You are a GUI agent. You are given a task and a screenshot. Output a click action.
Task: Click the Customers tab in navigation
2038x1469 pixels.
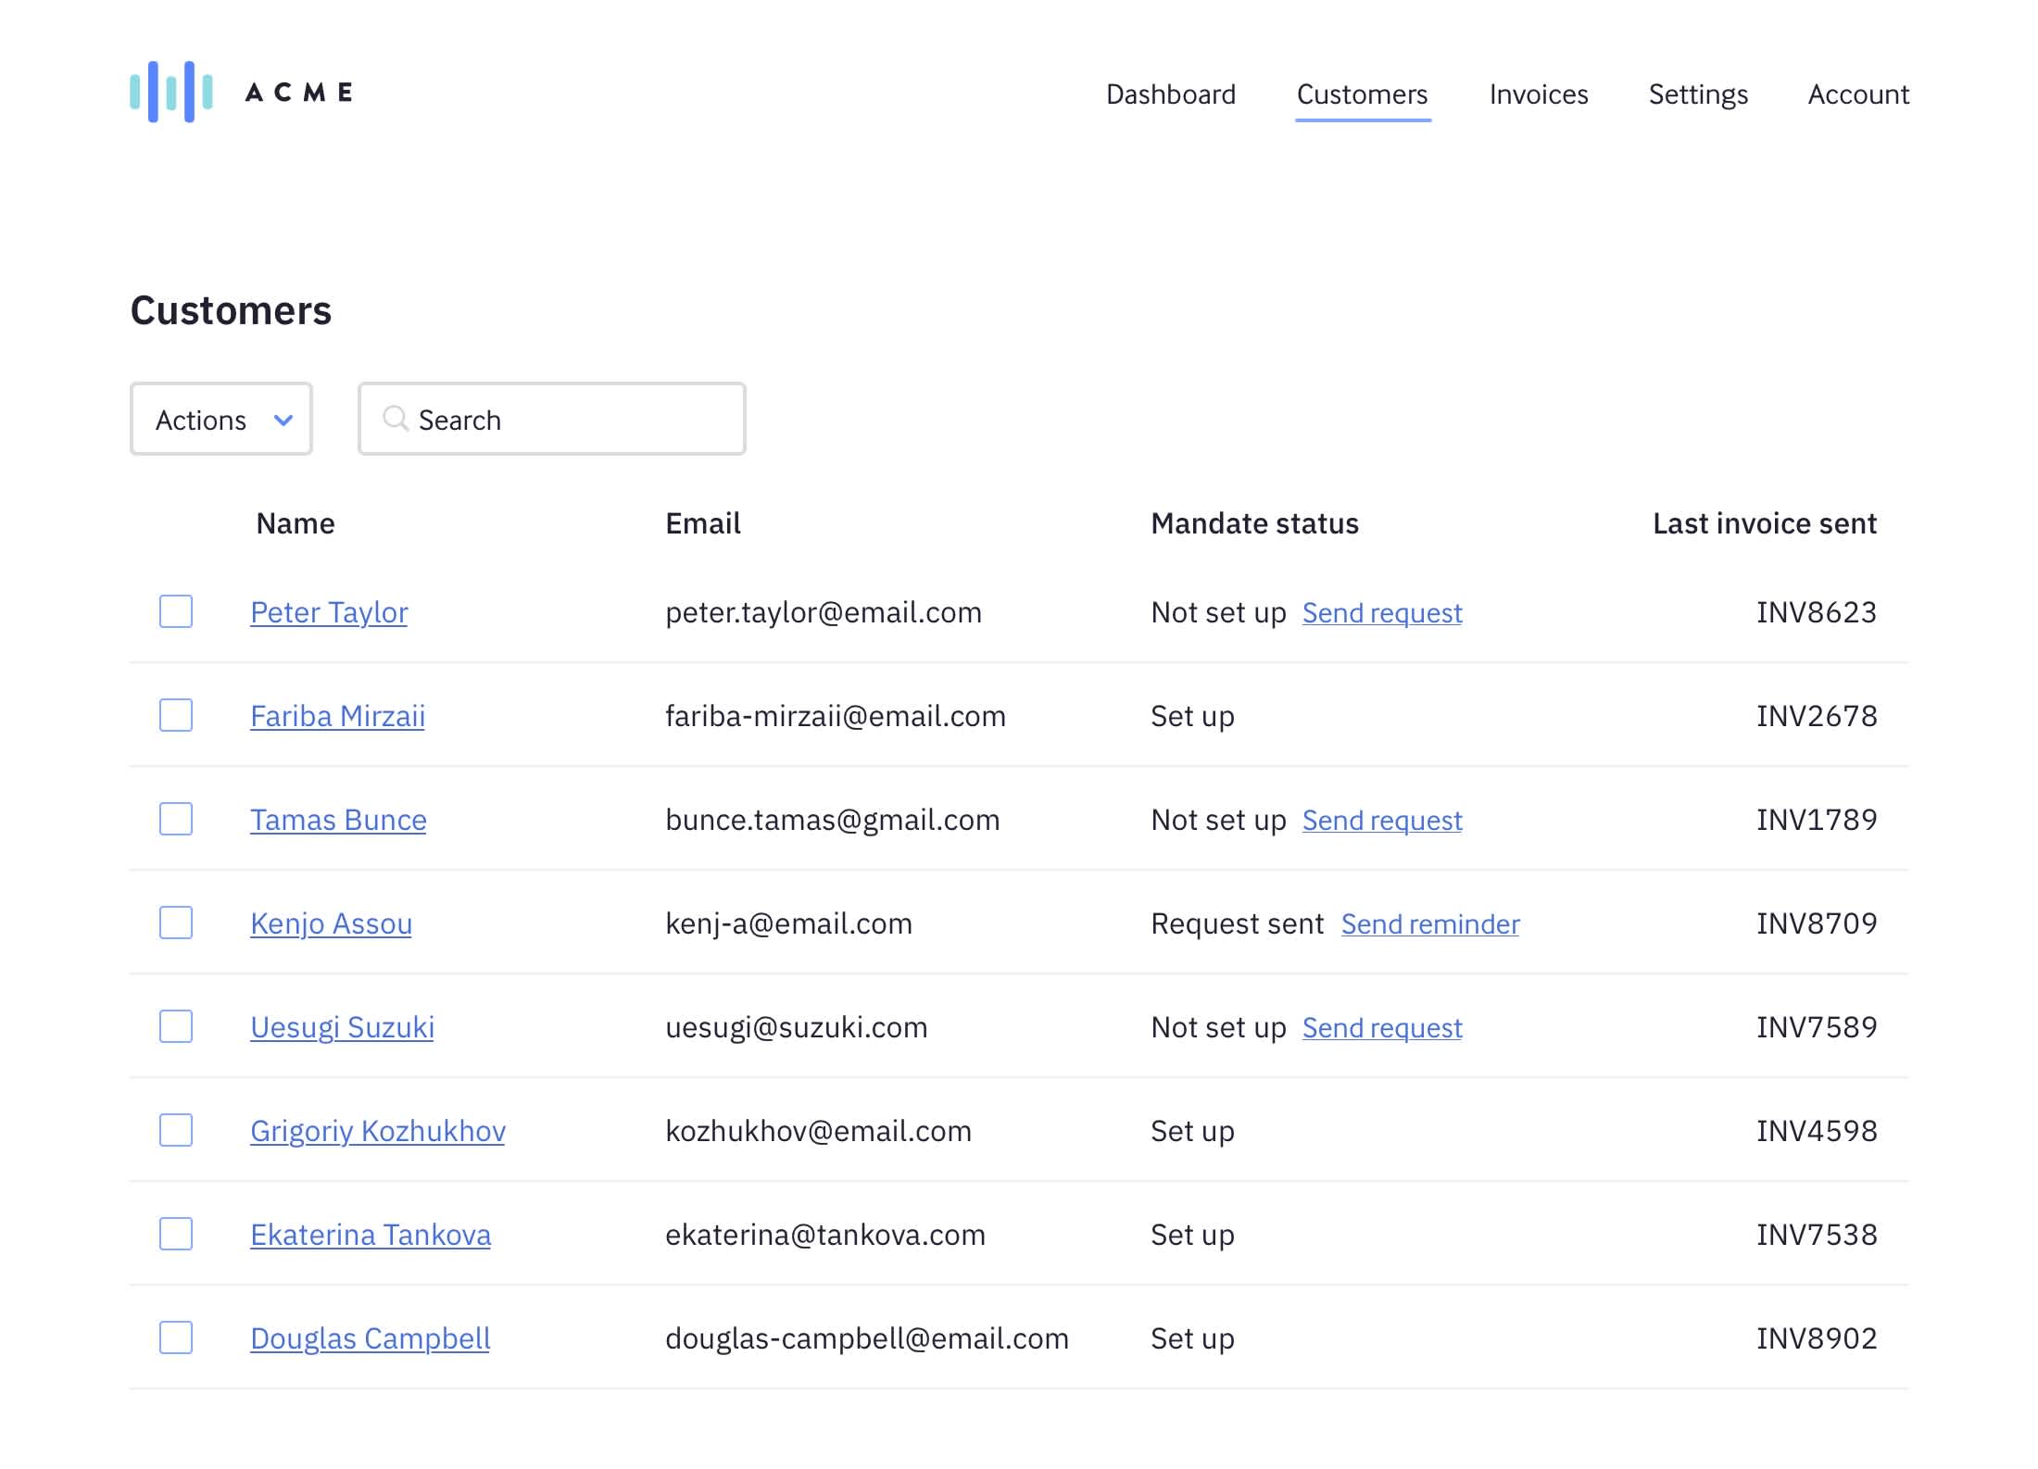(1362, 94)
